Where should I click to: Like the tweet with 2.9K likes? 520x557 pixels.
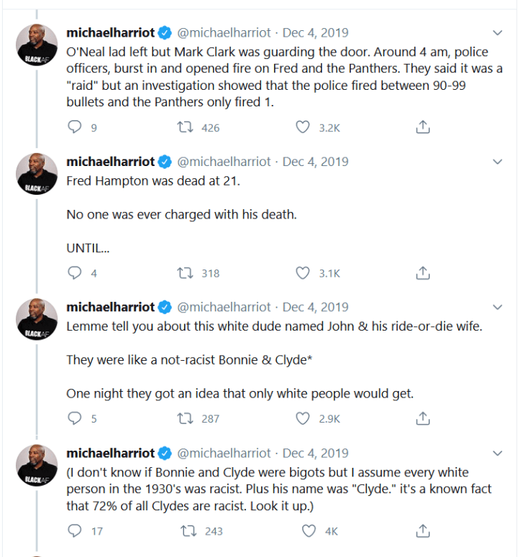point(303,418)
